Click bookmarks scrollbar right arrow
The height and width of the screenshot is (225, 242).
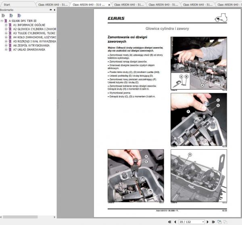54,217
